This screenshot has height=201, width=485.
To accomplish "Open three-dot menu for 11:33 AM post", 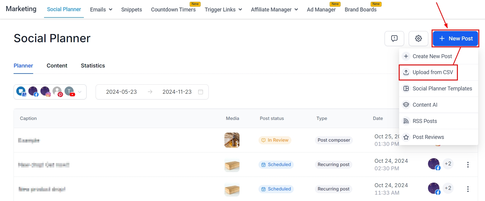I will click(468, 189).
